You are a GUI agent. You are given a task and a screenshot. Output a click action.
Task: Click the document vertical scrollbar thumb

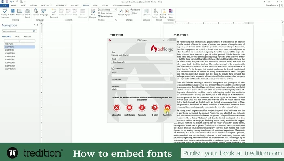[x=282, y=39]
